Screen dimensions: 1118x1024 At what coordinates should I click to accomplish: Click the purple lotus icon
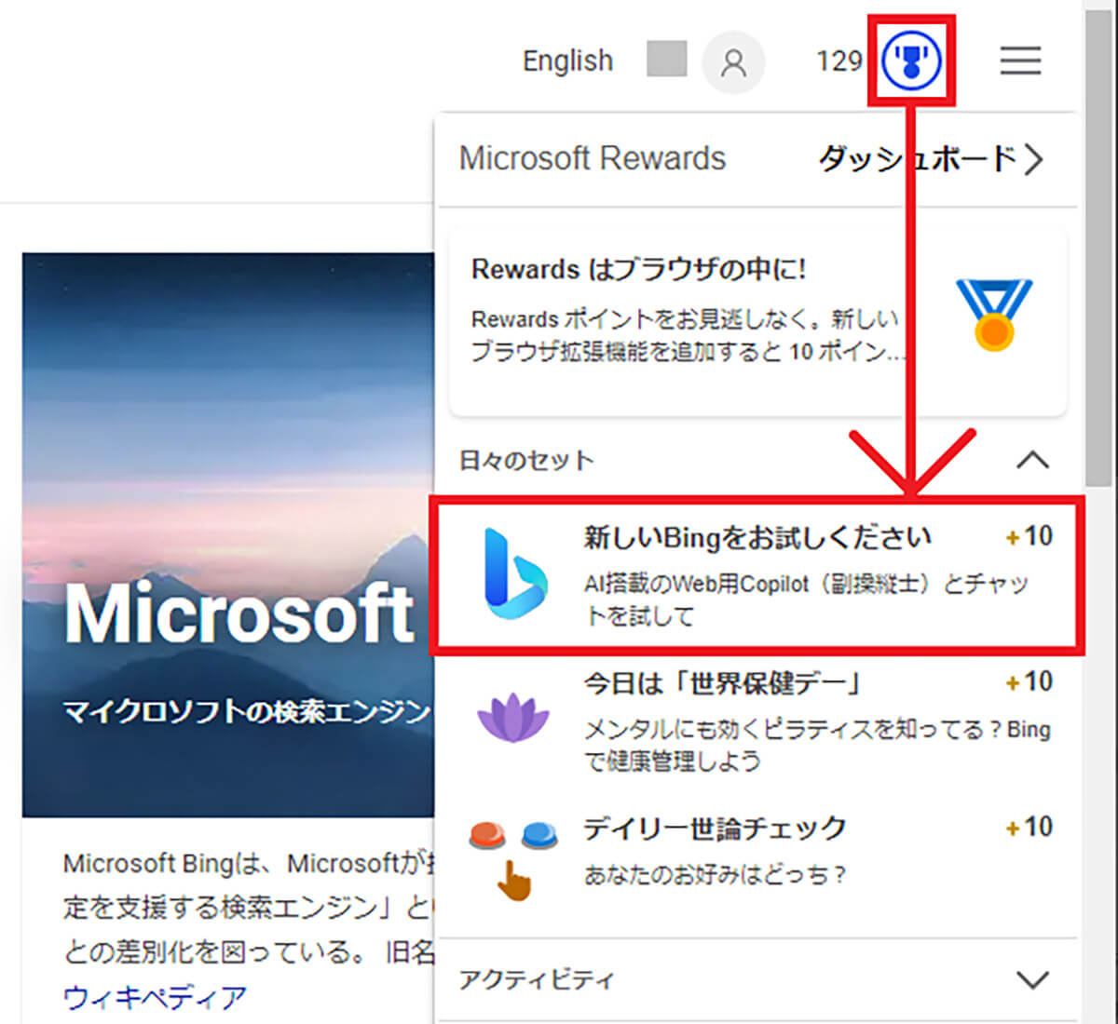(513, 720)
